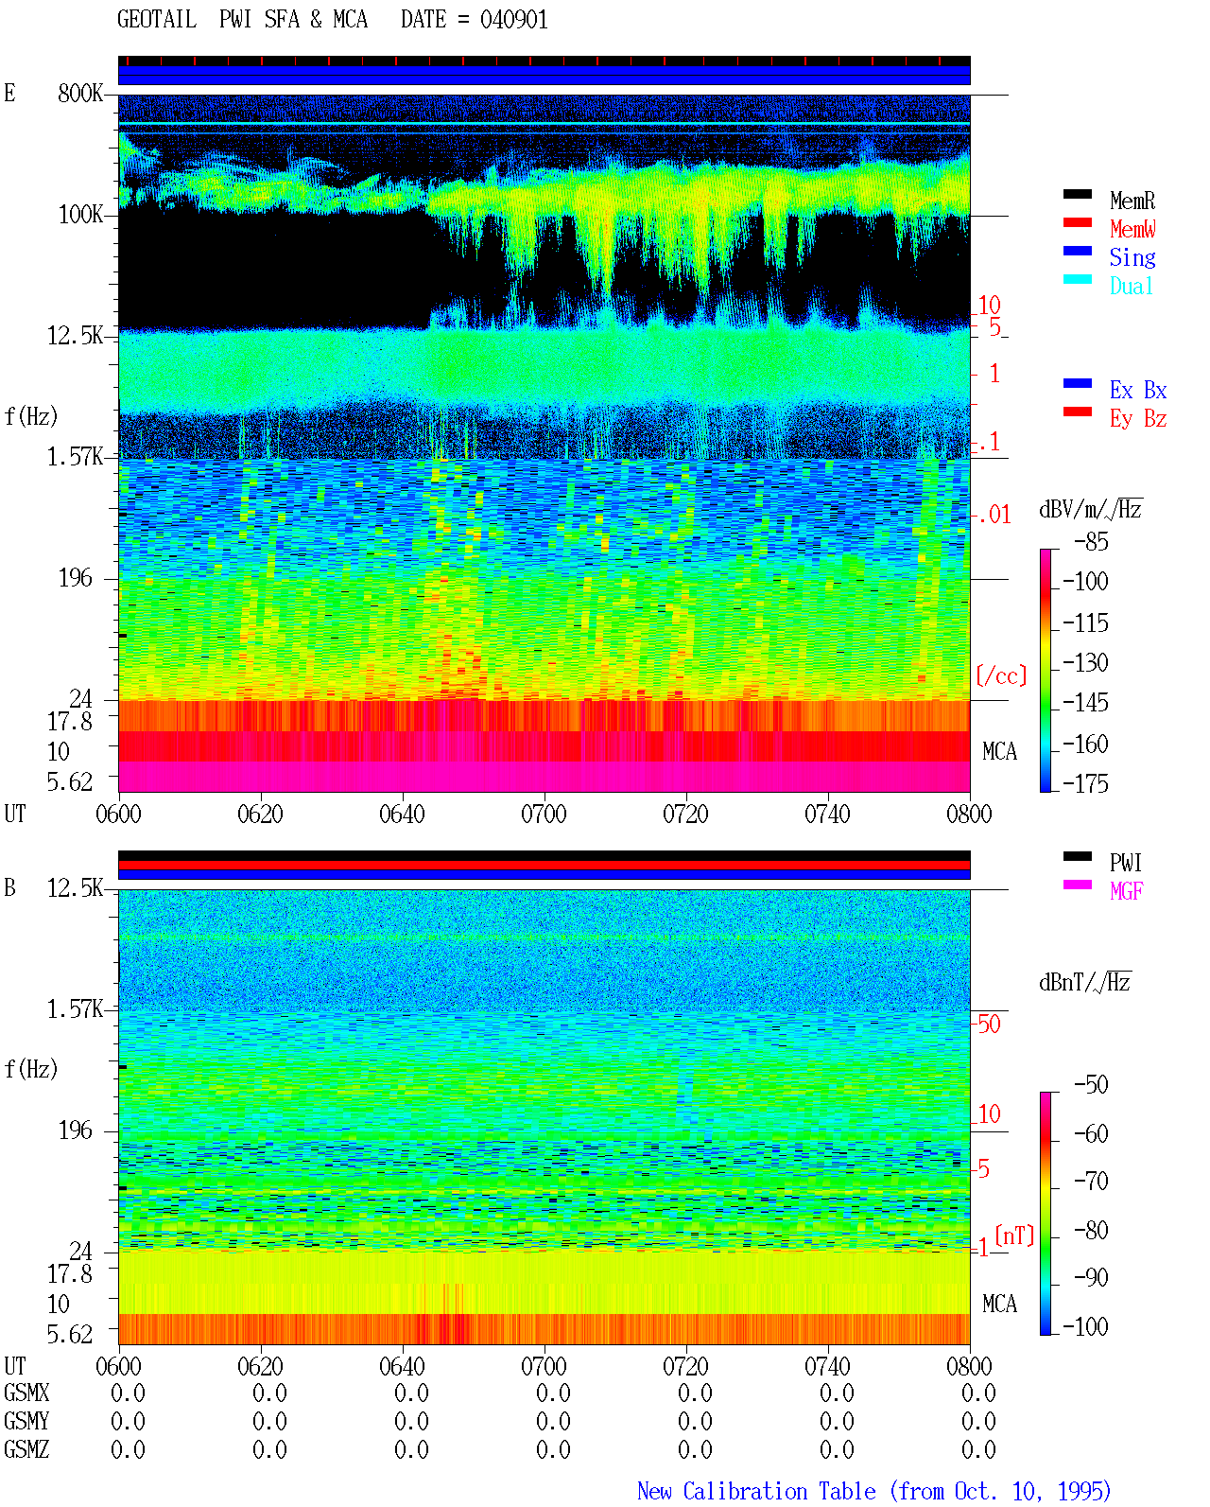Click the red MemW legend swatch
Image resolution: width=1210 pixels, height=1507 pixels.
pyautogui.click(x=1078, y=223)
